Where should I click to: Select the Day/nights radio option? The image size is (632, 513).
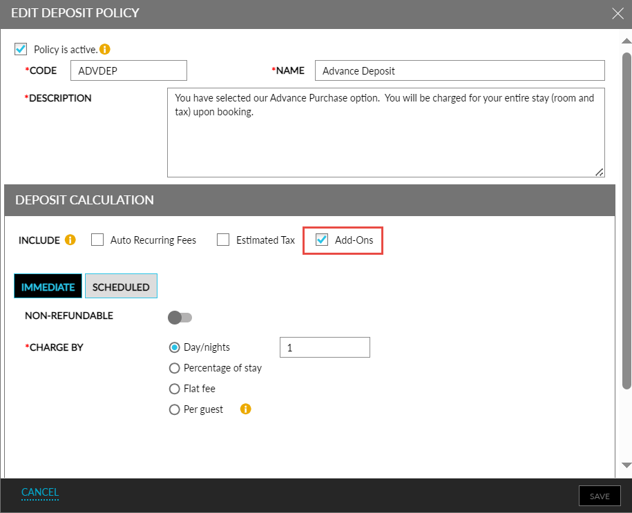pyautogui.click(x=175, y=347)
